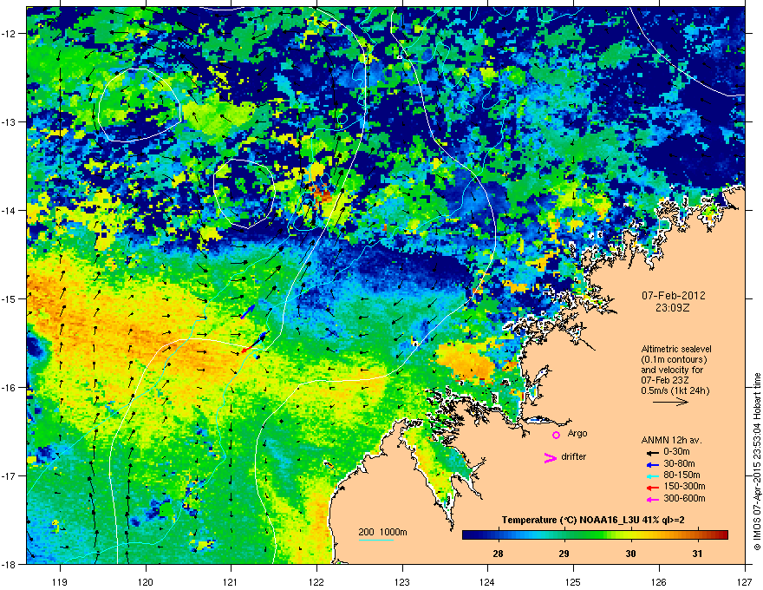763x590 pixels.
Task: Click the '80-150m' depth range label
Action: coord(681,475)
